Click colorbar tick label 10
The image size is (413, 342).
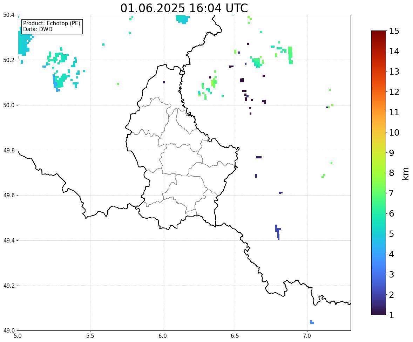pos(394,132)
